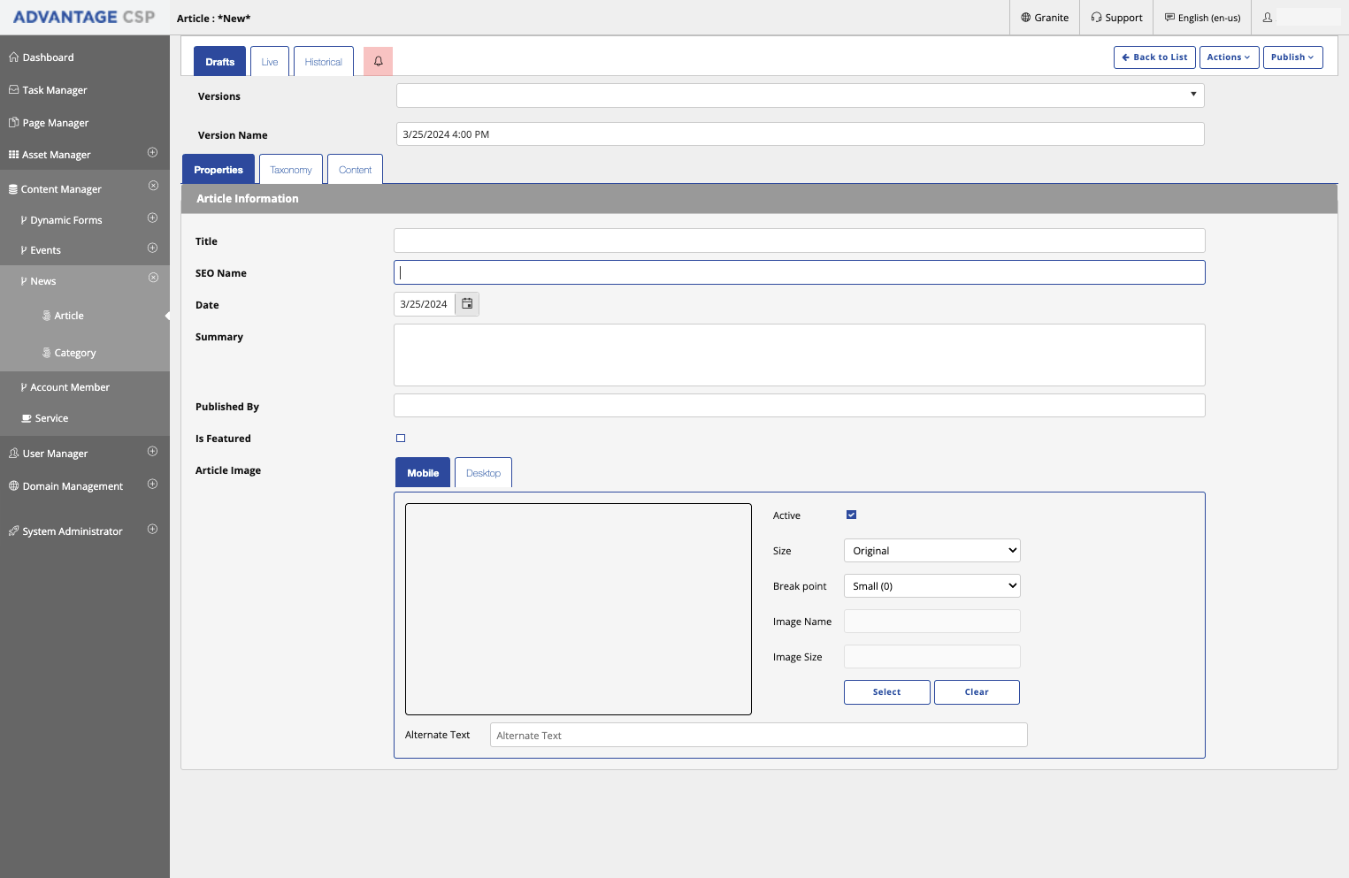Click the Alternate Text input field

coord(759,735)
